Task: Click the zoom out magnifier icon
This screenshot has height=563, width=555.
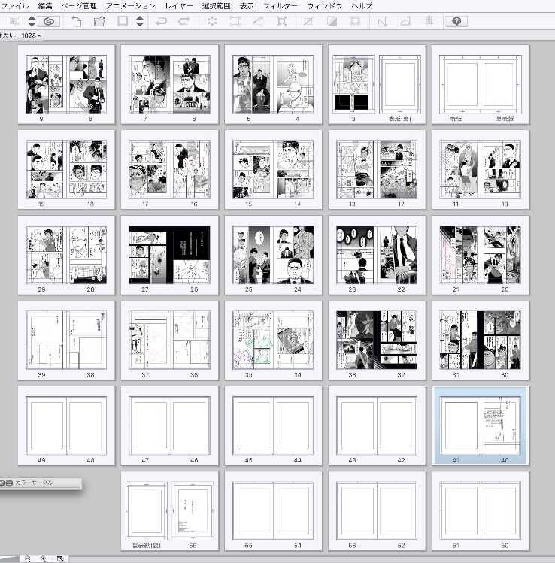Action: pos(27,558)
